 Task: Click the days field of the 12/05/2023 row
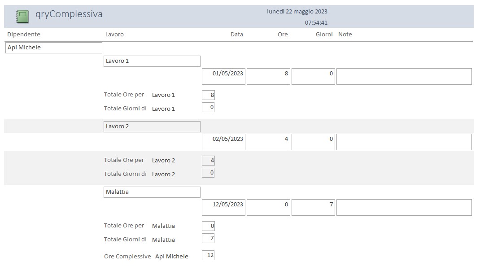coord(313,207)
